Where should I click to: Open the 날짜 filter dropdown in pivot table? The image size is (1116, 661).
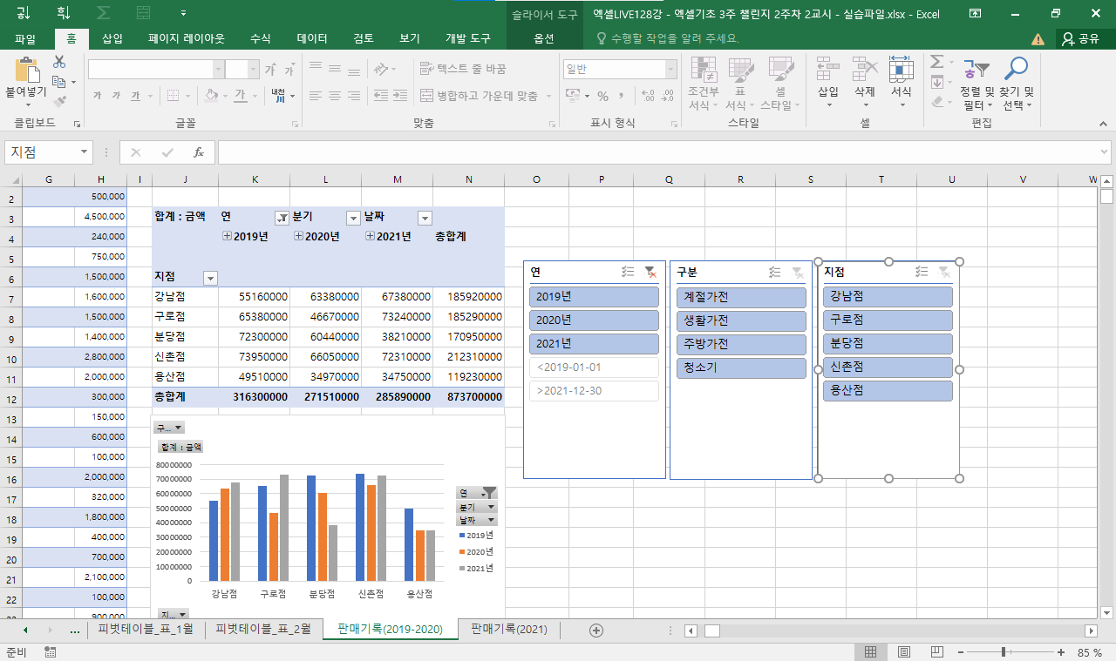(x=425, y=218)
